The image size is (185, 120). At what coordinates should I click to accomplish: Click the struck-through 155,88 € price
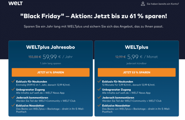35,57
